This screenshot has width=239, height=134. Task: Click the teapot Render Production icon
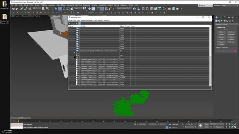pyautogui.click(x=177, y=9)
